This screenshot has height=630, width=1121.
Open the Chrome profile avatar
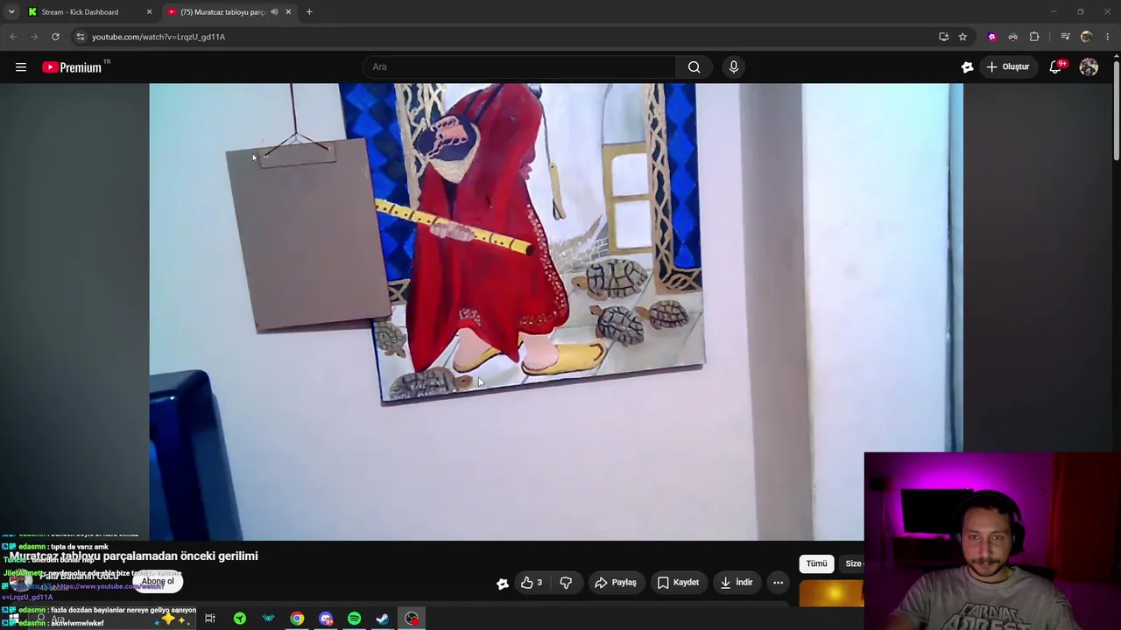click(1087, 37)
